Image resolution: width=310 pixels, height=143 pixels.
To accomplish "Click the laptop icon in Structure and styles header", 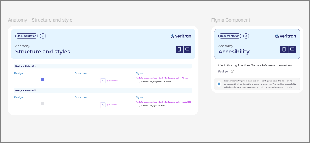I will point(187,49).
